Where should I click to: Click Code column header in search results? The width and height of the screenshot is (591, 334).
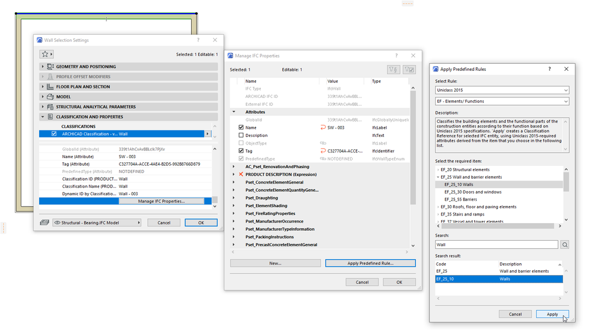click(467, 264)
